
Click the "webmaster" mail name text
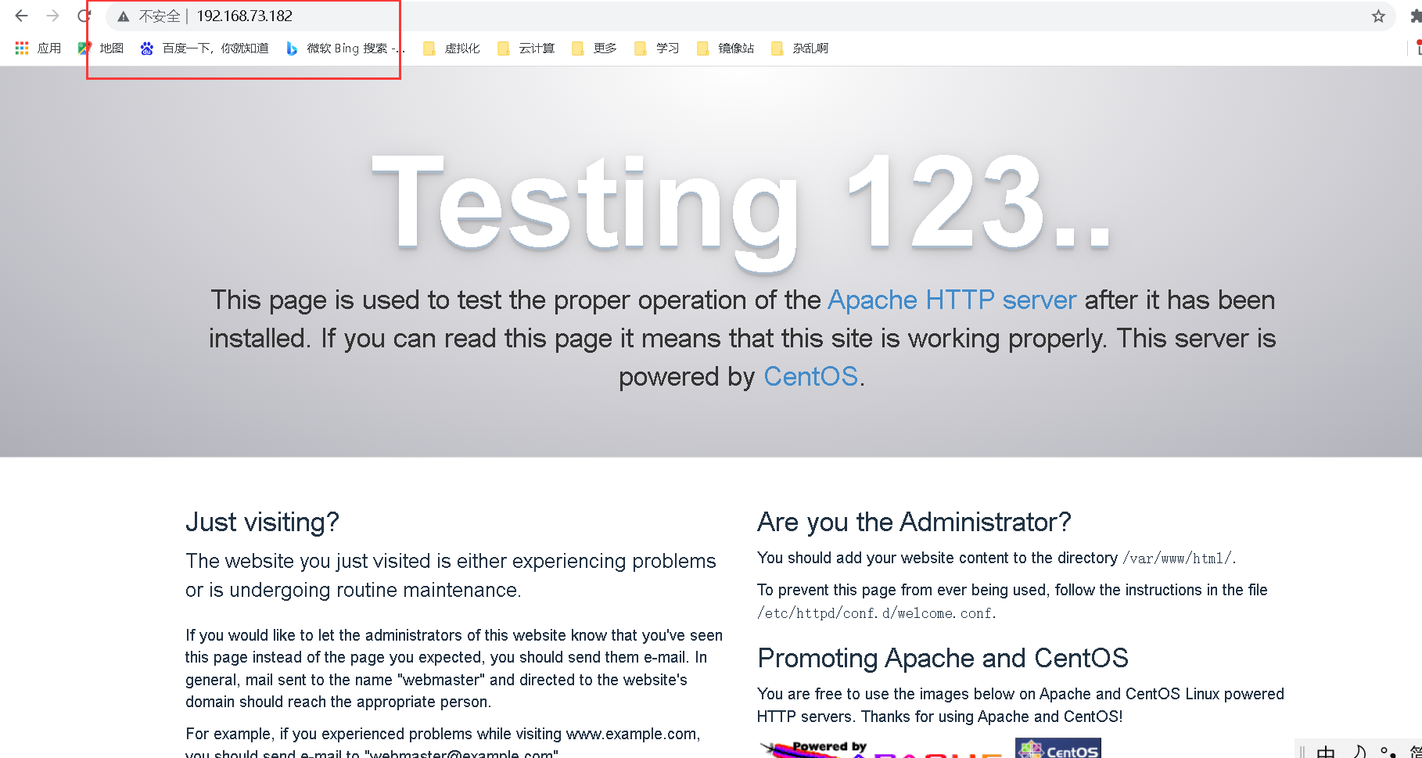[x=441, y=680]
